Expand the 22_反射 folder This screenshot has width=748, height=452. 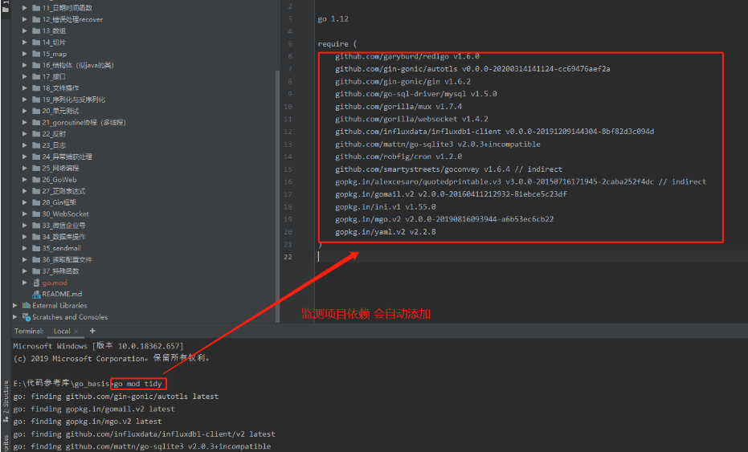[x=24, y=133]
